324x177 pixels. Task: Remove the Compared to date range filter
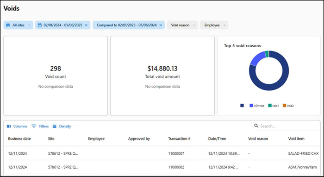[x=161, y=25]
